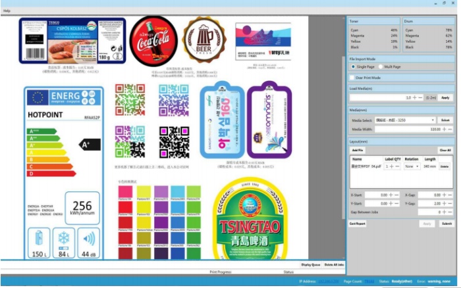Click the Tesco food label in preview

72,41
